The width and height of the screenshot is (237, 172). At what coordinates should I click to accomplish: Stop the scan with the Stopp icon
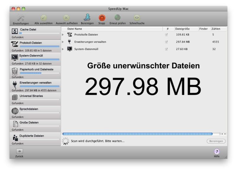coord(102,18)
